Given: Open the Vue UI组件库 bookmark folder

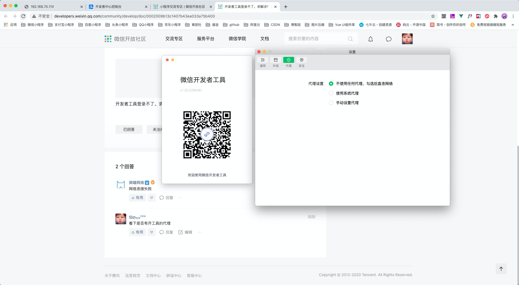Looking at the screenshot, I should [x=342, y=25].
